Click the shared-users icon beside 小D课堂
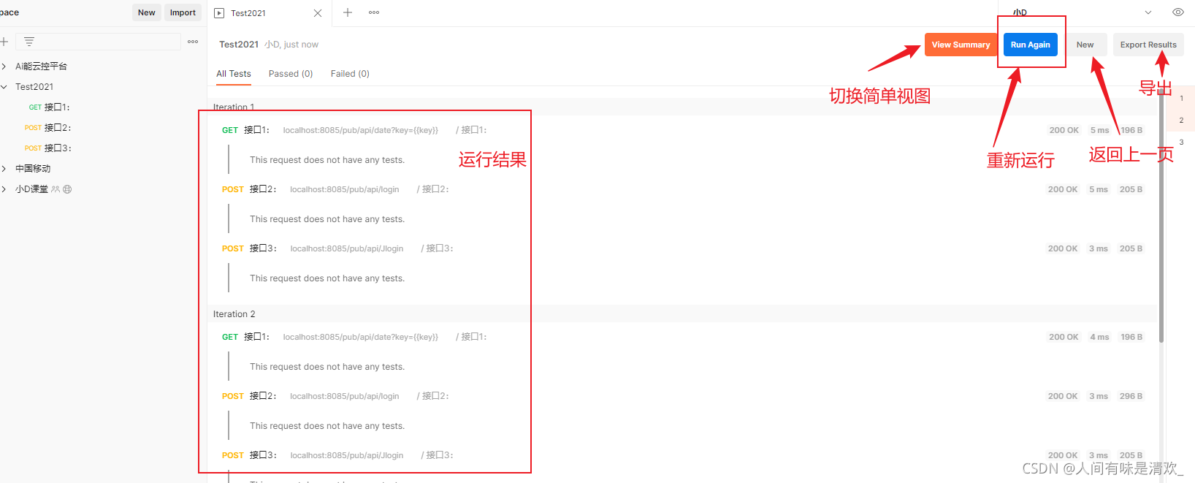 click(x=56, y=189)
